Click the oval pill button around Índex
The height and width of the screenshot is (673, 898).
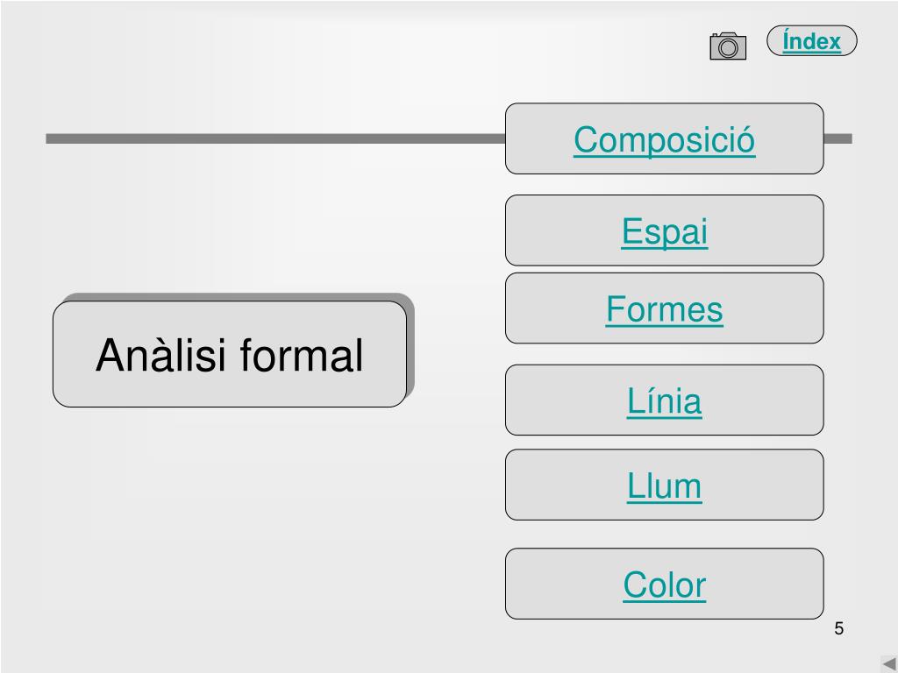coord(811,40)
